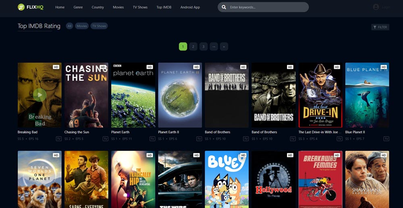The height and width of the screenshot is (208, 403).
Task: Open Planet Earth poster
Action: click(133, 95)
